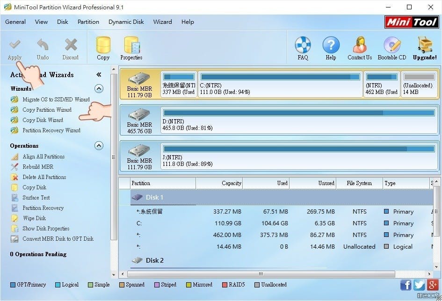The height and width of the screenshot is (301, 442).
Task: Open the Dynamic Disk menu
Action: click(126, 21)
